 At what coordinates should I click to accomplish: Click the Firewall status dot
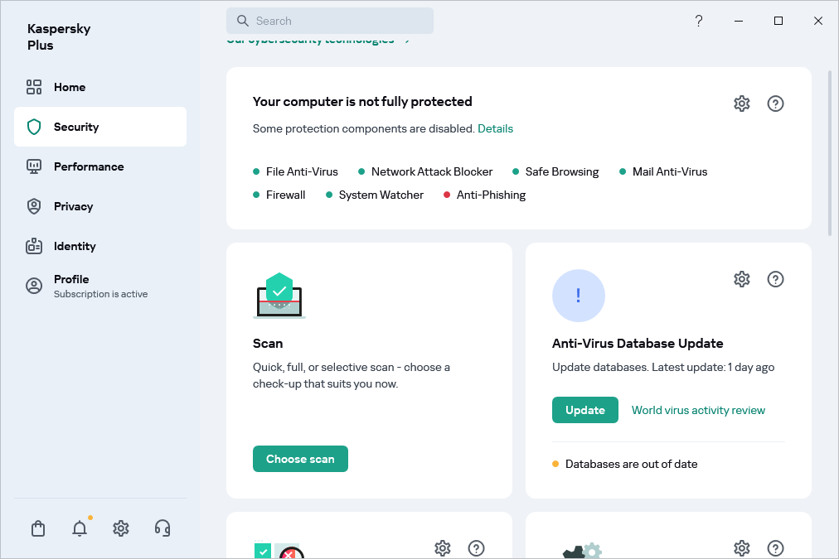[x=256, y=195]
